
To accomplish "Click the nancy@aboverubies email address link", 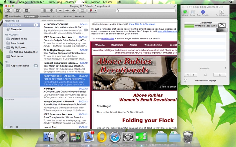I will click(x=167, y=31).
